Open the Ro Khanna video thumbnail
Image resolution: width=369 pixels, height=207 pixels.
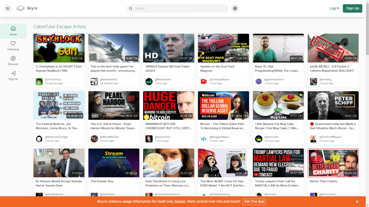pos(59,163)
